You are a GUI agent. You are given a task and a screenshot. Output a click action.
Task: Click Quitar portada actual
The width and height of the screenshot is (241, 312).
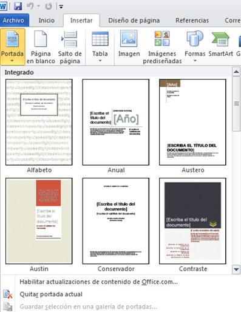click(51, 294)
